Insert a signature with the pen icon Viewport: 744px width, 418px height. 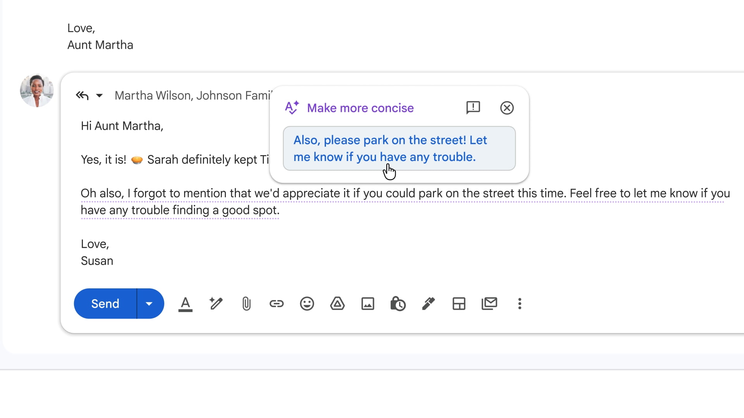(x=428, y=303)
